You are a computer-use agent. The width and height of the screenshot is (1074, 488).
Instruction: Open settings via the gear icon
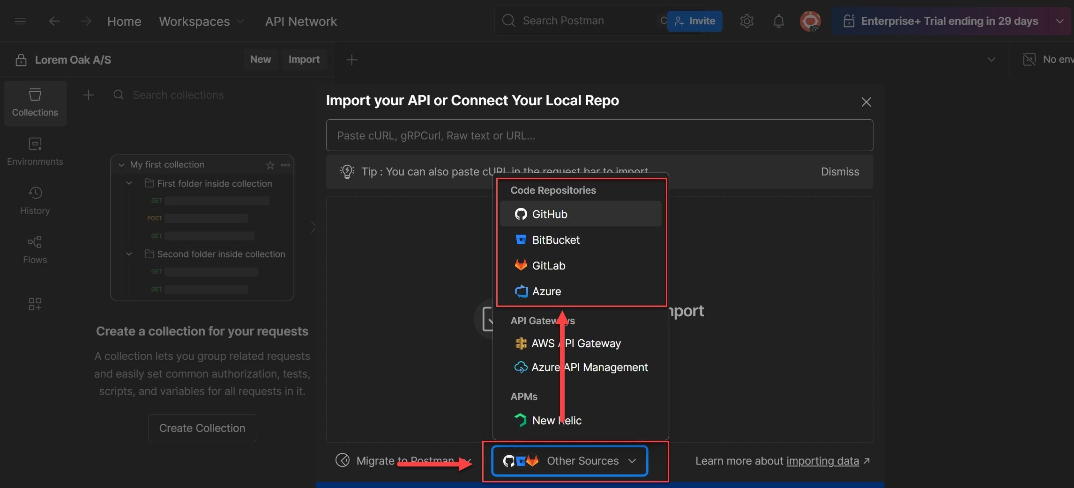(746, 21)
